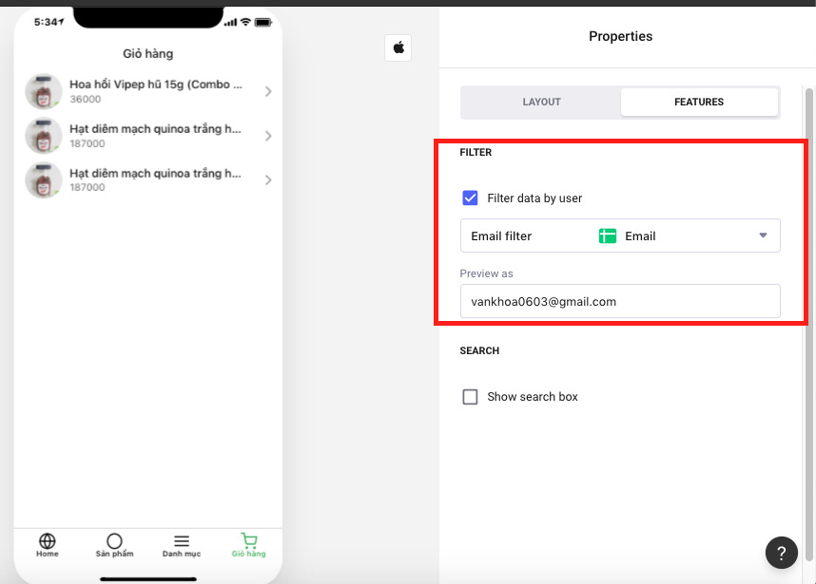Tap the Giỏ hàng cart icon
The image size is (816, 584).
coord(249,540)
